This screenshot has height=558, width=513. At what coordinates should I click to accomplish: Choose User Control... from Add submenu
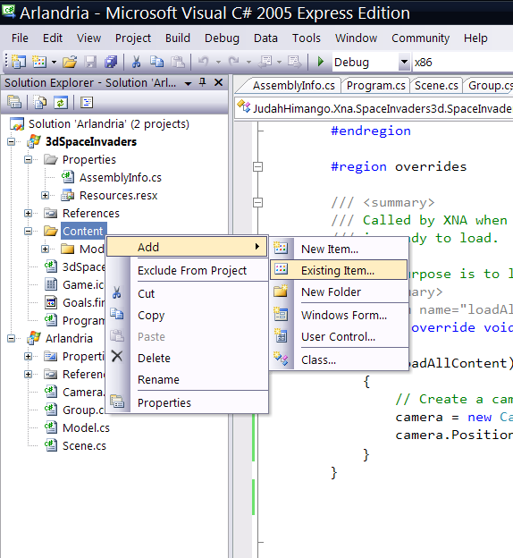pos(339,336)
